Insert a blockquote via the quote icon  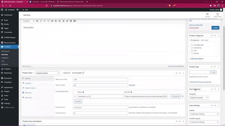tap(52, 21)
